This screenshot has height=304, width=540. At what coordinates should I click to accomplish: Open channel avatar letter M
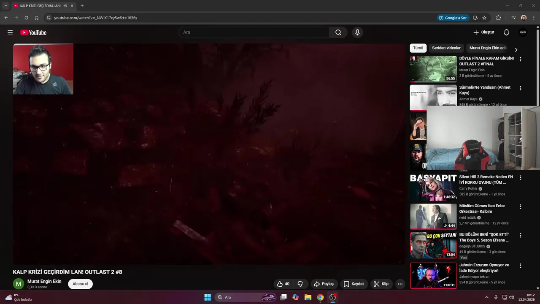[19, 284]
